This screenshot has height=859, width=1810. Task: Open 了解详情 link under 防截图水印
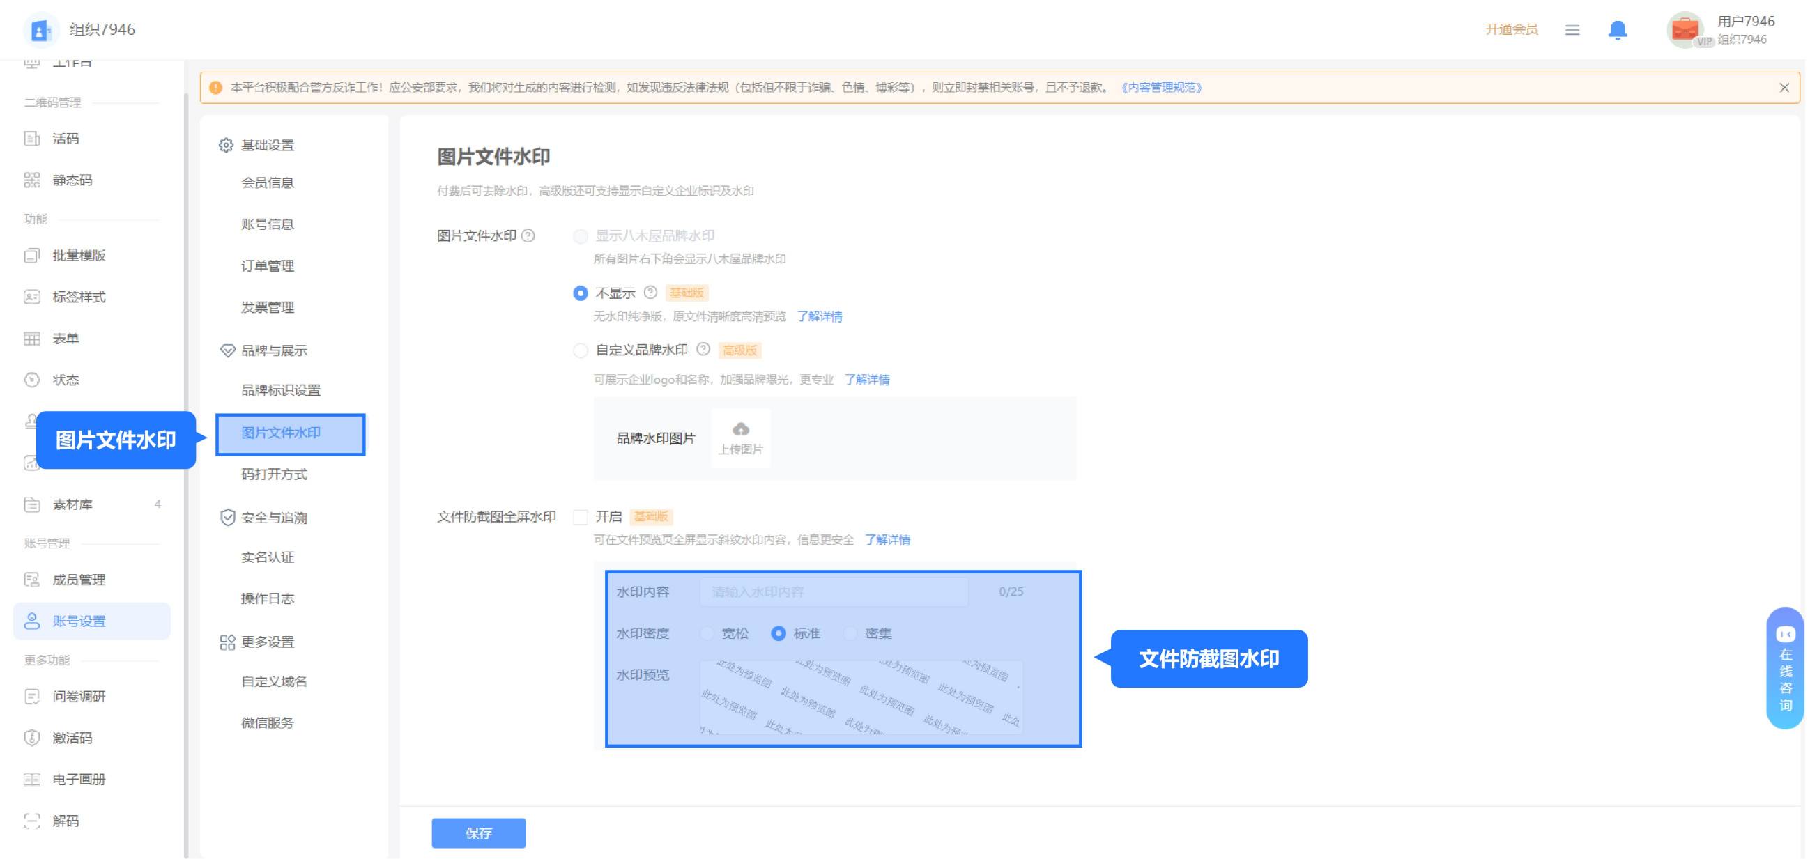click(887, 540)
